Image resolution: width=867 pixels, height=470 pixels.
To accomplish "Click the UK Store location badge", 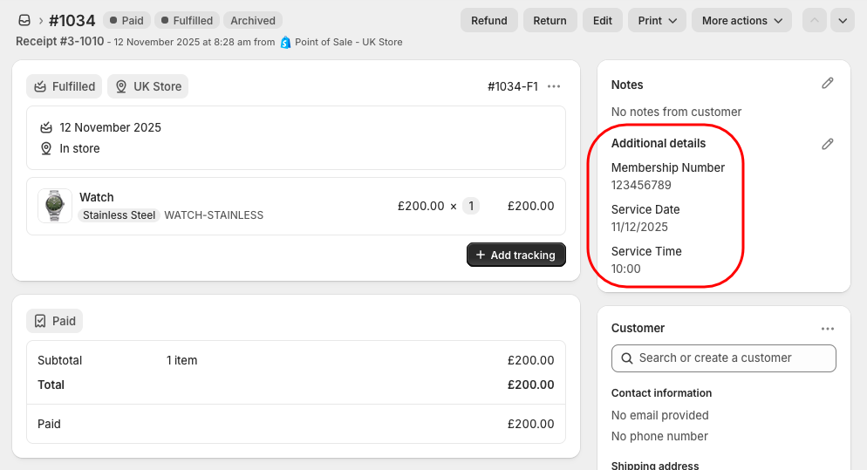I will click(147, 86).
